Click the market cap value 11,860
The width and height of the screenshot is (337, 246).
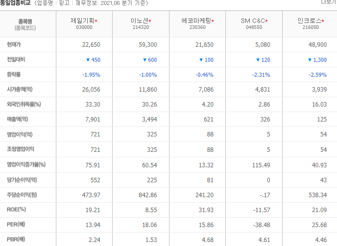tap(148, 90)
